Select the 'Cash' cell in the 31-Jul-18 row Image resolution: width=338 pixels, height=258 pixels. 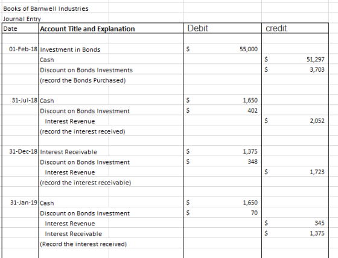pos(47,101)
